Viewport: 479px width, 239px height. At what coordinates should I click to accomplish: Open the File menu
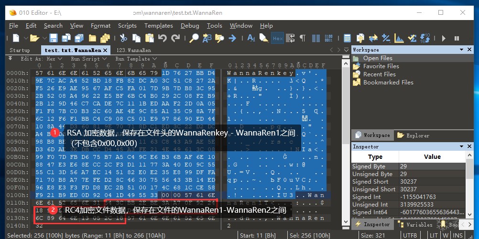tap(13, 26)
